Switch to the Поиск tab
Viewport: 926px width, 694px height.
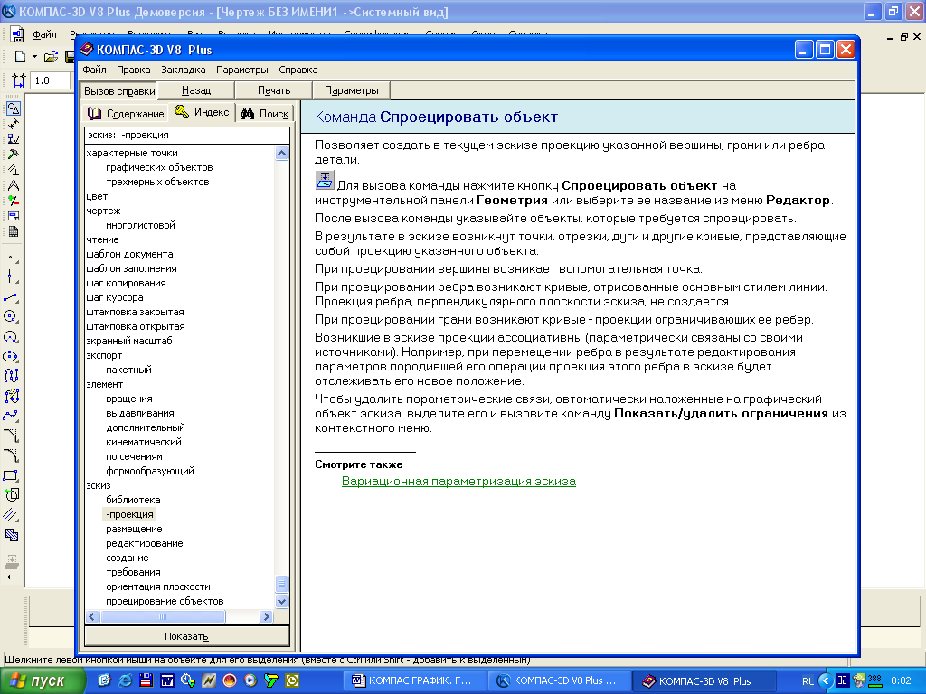click(265, 113)
